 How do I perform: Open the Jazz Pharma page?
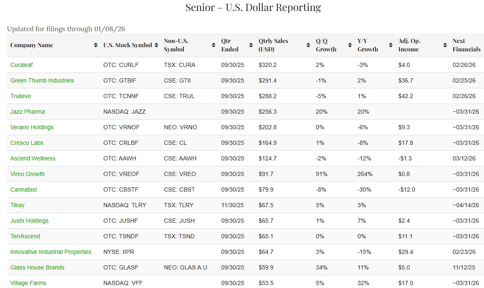click(x=27, y=112)
